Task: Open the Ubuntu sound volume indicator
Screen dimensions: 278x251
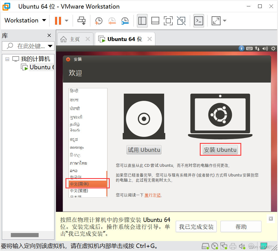Action: click(265, 48)
